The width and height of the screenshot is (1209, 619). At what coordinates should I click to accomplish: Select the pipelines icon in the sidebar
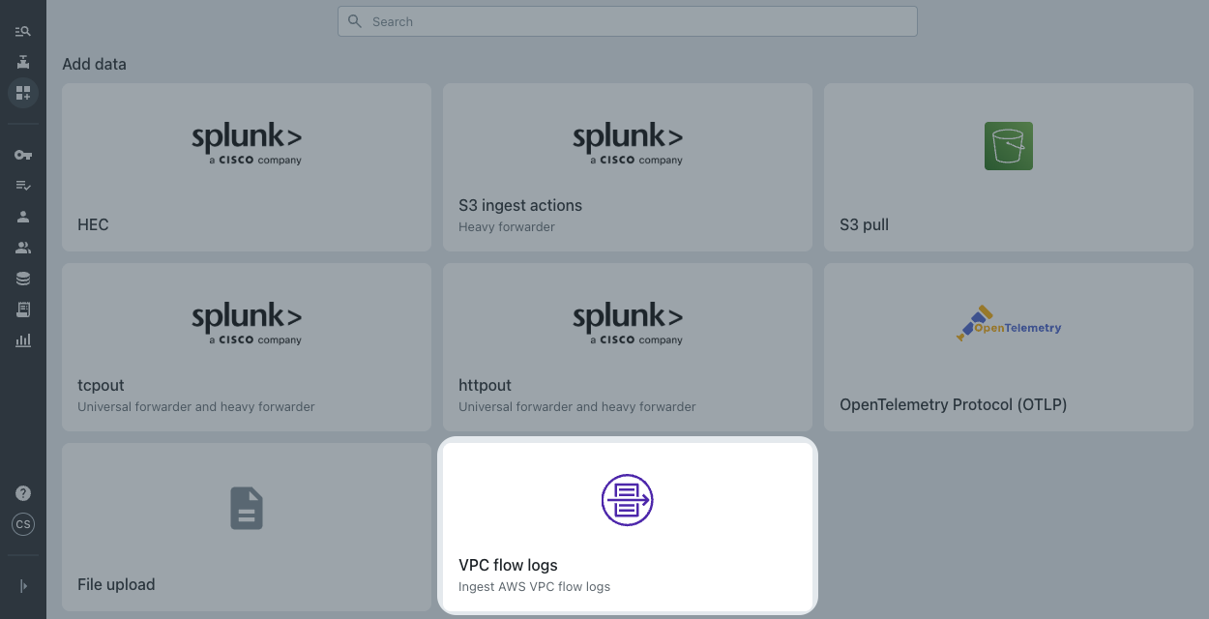22,61
